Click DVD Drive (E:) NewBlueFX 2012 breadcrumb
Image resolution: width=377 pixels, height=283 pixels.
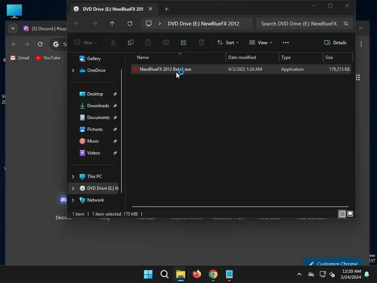pos(203,24)
